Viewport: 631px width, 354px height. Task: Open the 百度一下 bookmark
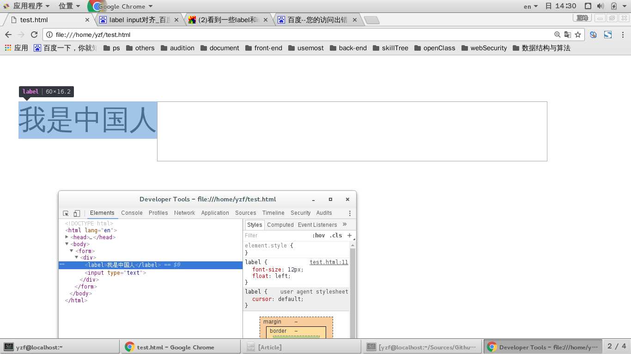pyautogui.click(x=65, y=48)
